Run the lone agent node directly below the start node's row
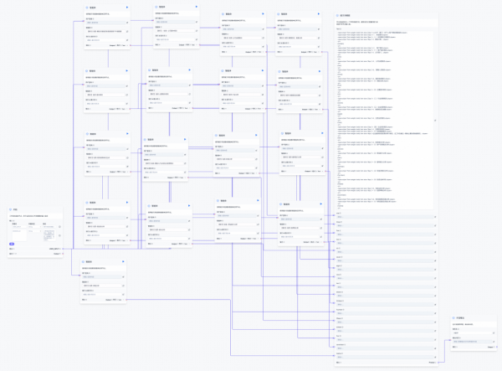502x371 pixels. pyautogui.click(x=123, y=261)
